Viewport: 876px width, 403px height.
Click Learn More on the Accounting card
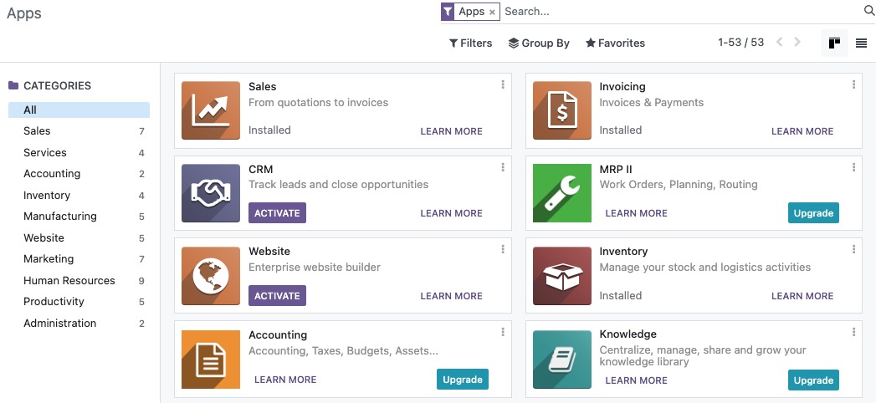pyautogui.click(x=285, y=380)
